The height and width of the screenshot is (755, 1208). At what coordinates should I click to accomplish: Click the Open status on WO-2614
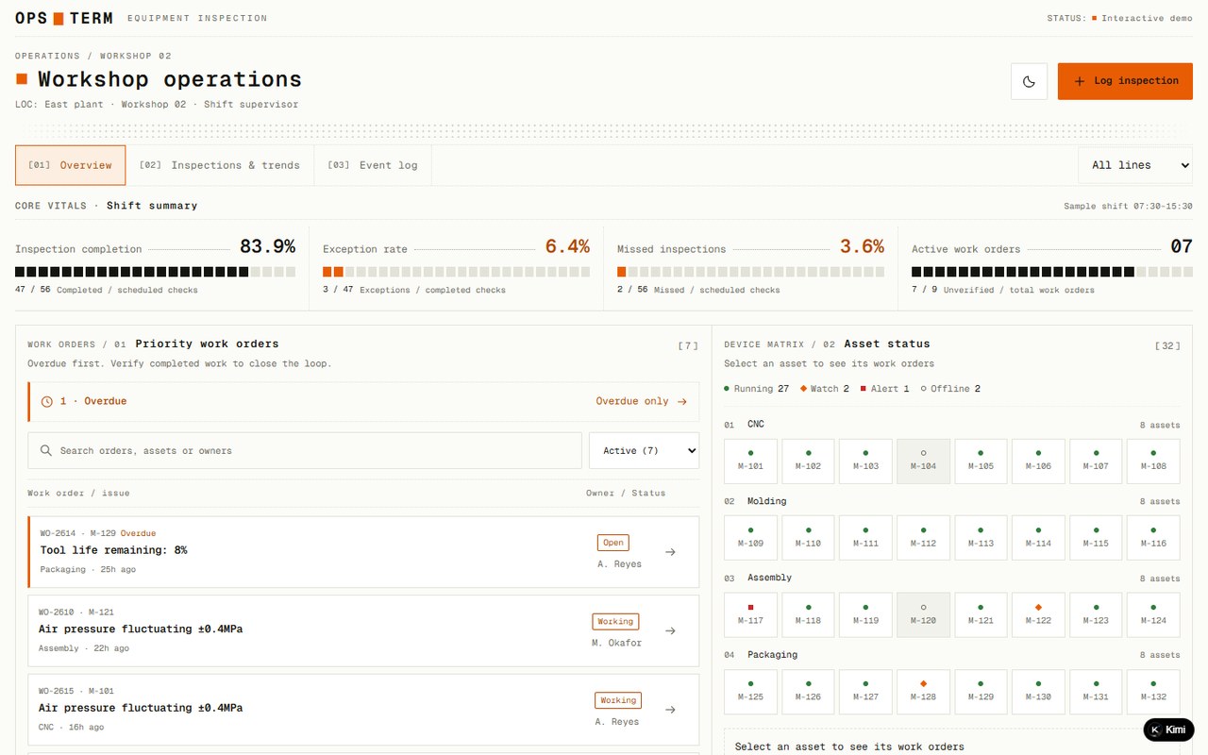[613, 543]
